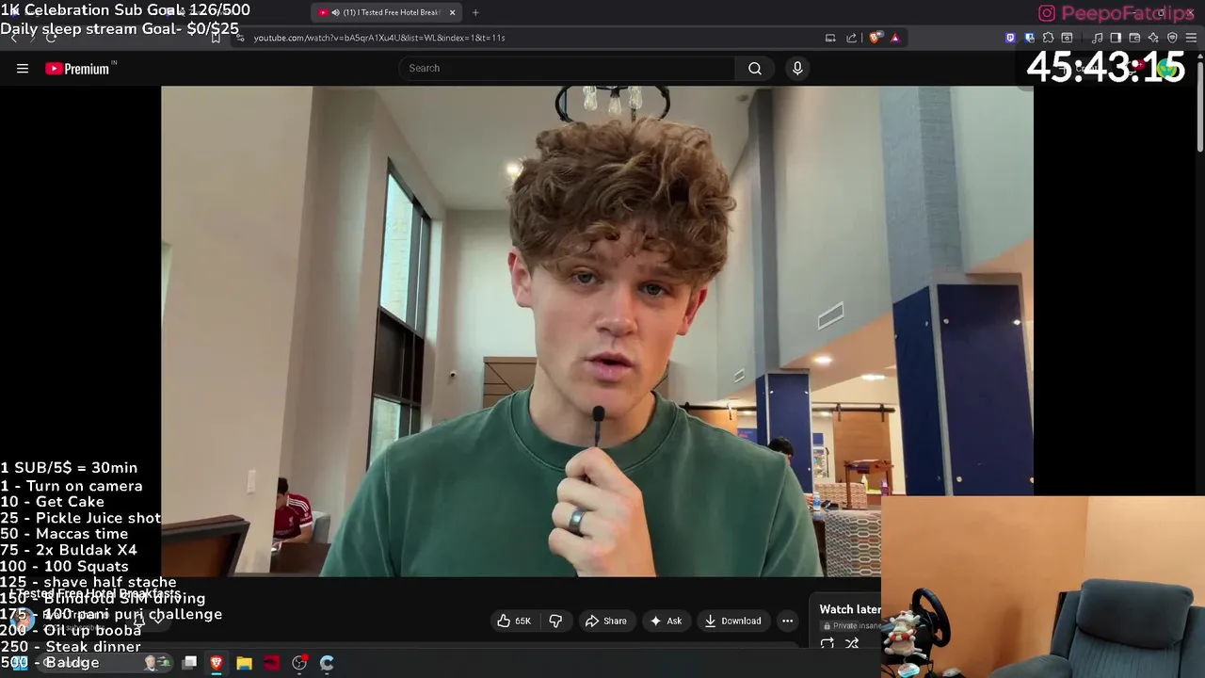Open Brave Rewards triangle icon

tap(895, 38)
